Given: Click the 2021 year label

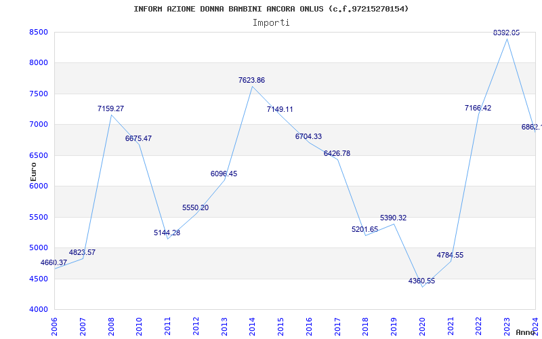Looking at the screenshot, I should click(451, 327).
